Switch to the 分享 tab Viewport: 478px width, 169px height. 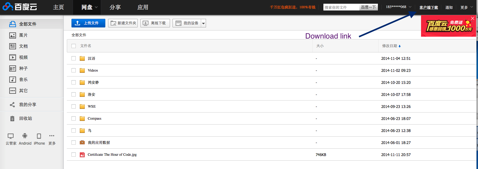pos(115,7)
